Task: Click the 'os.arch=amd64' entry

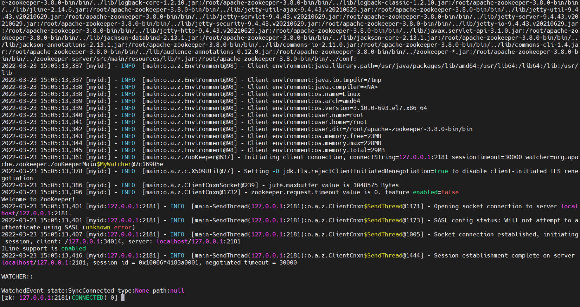Action: 337,101
